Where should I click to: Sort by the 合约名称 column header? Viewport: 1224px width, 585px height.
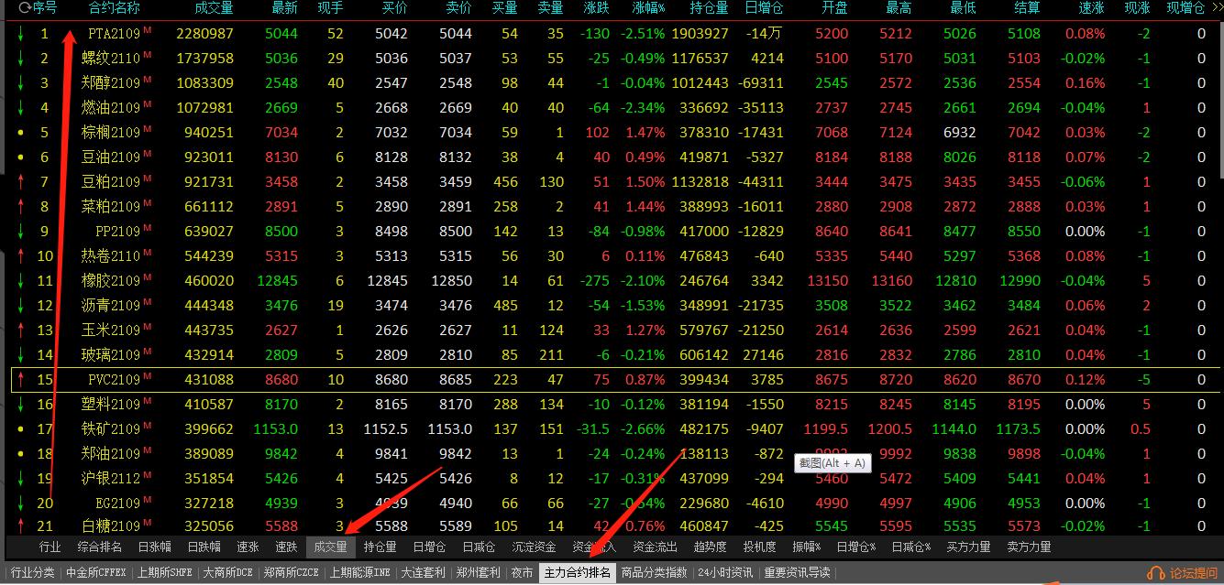pos(115,8)
